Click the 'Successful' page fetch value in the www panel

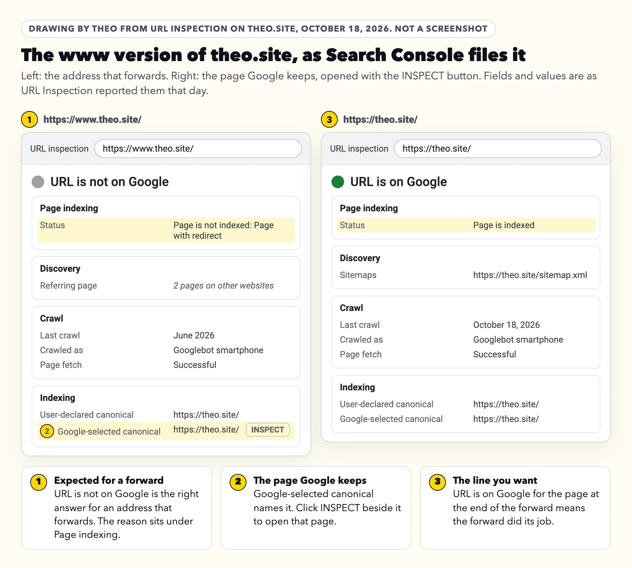[195, 365]
